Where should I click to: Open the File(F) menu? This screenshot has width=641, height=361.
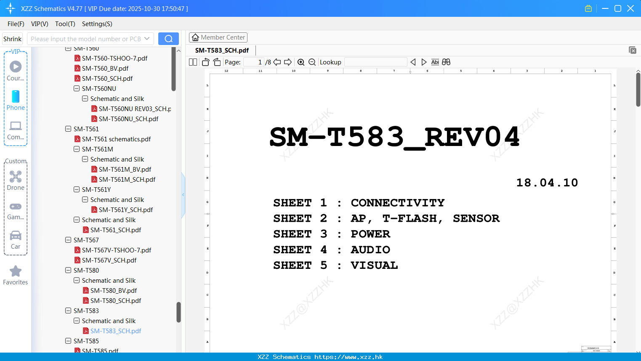tap(16, 24)
